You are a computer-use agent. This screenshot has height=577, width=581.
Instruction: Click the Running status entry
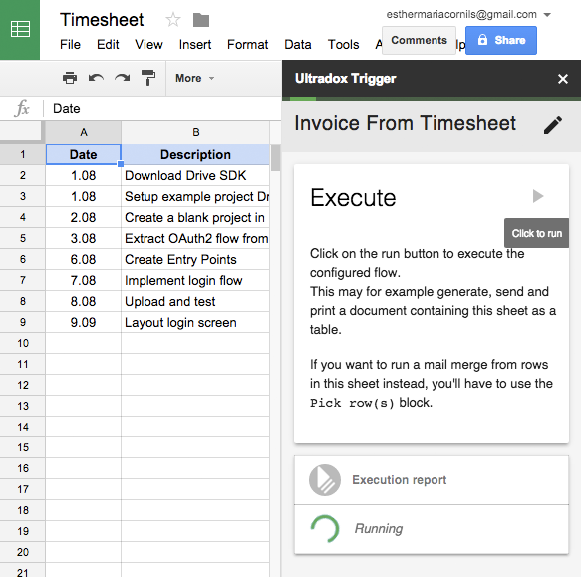tap(432, 529)
